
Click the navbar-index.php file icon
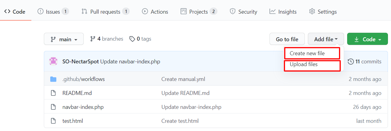[x=53, y=107]
